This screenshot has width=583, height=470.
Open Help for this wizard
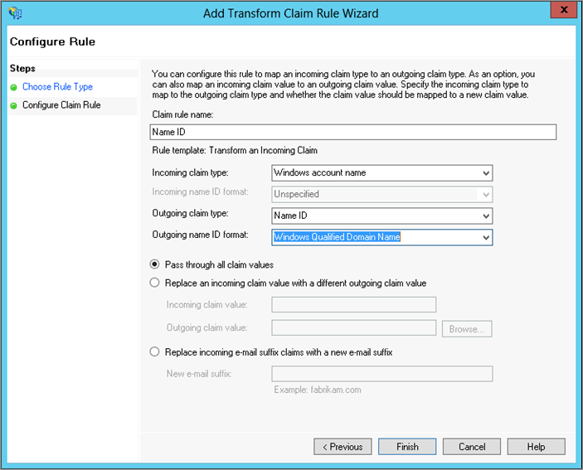click(x=537, y=447)
